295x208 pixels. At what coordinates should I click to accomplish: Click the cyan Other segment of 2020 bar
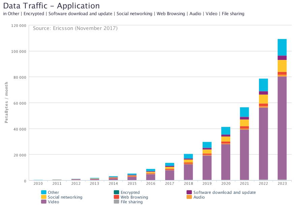pos(226,131)
